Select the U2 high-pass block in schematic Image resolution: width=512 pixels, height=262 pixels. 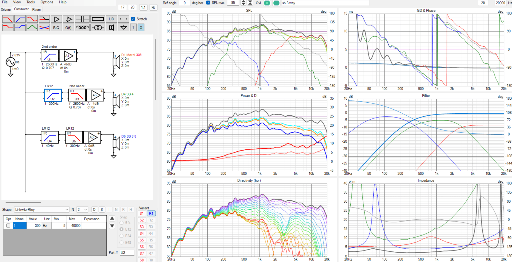click(53, 95)
